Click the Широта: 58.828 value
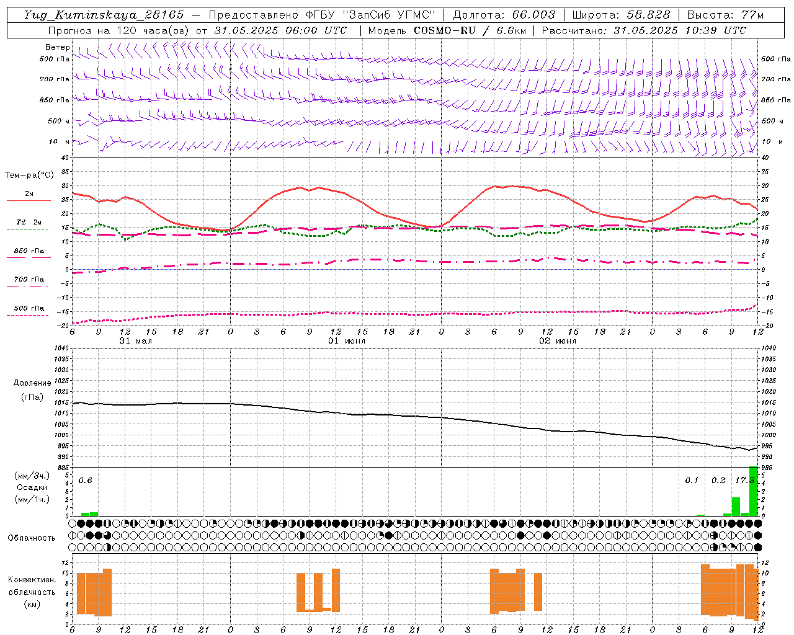 tap(621, 15)
